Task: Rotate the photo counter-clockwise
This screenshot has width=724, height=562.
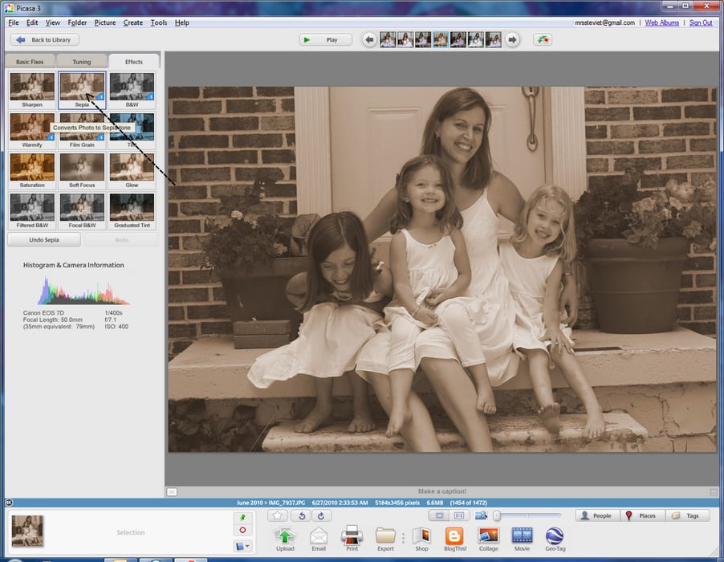Action: pyautogui.click(x=301, y=516)
